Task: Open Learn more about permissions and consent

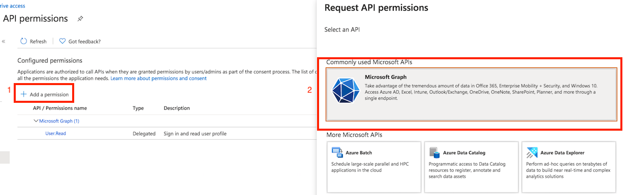Action: point(159,79)
